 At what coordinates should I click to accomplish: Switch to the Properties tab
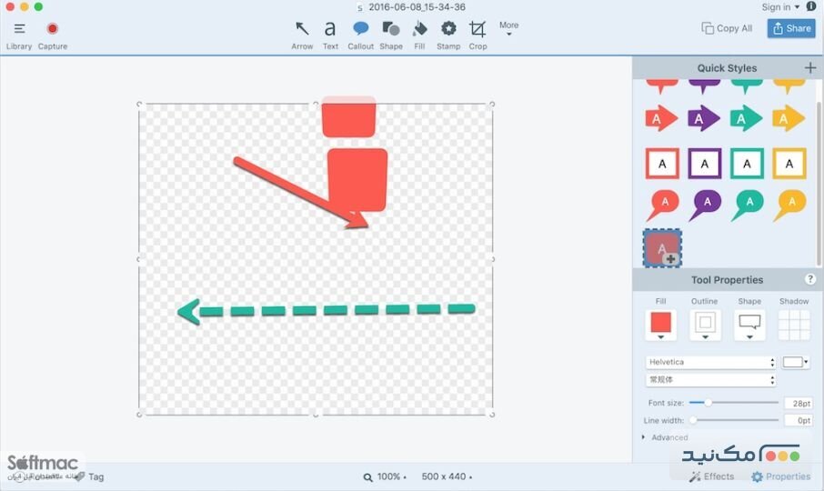tap(781, 476)
